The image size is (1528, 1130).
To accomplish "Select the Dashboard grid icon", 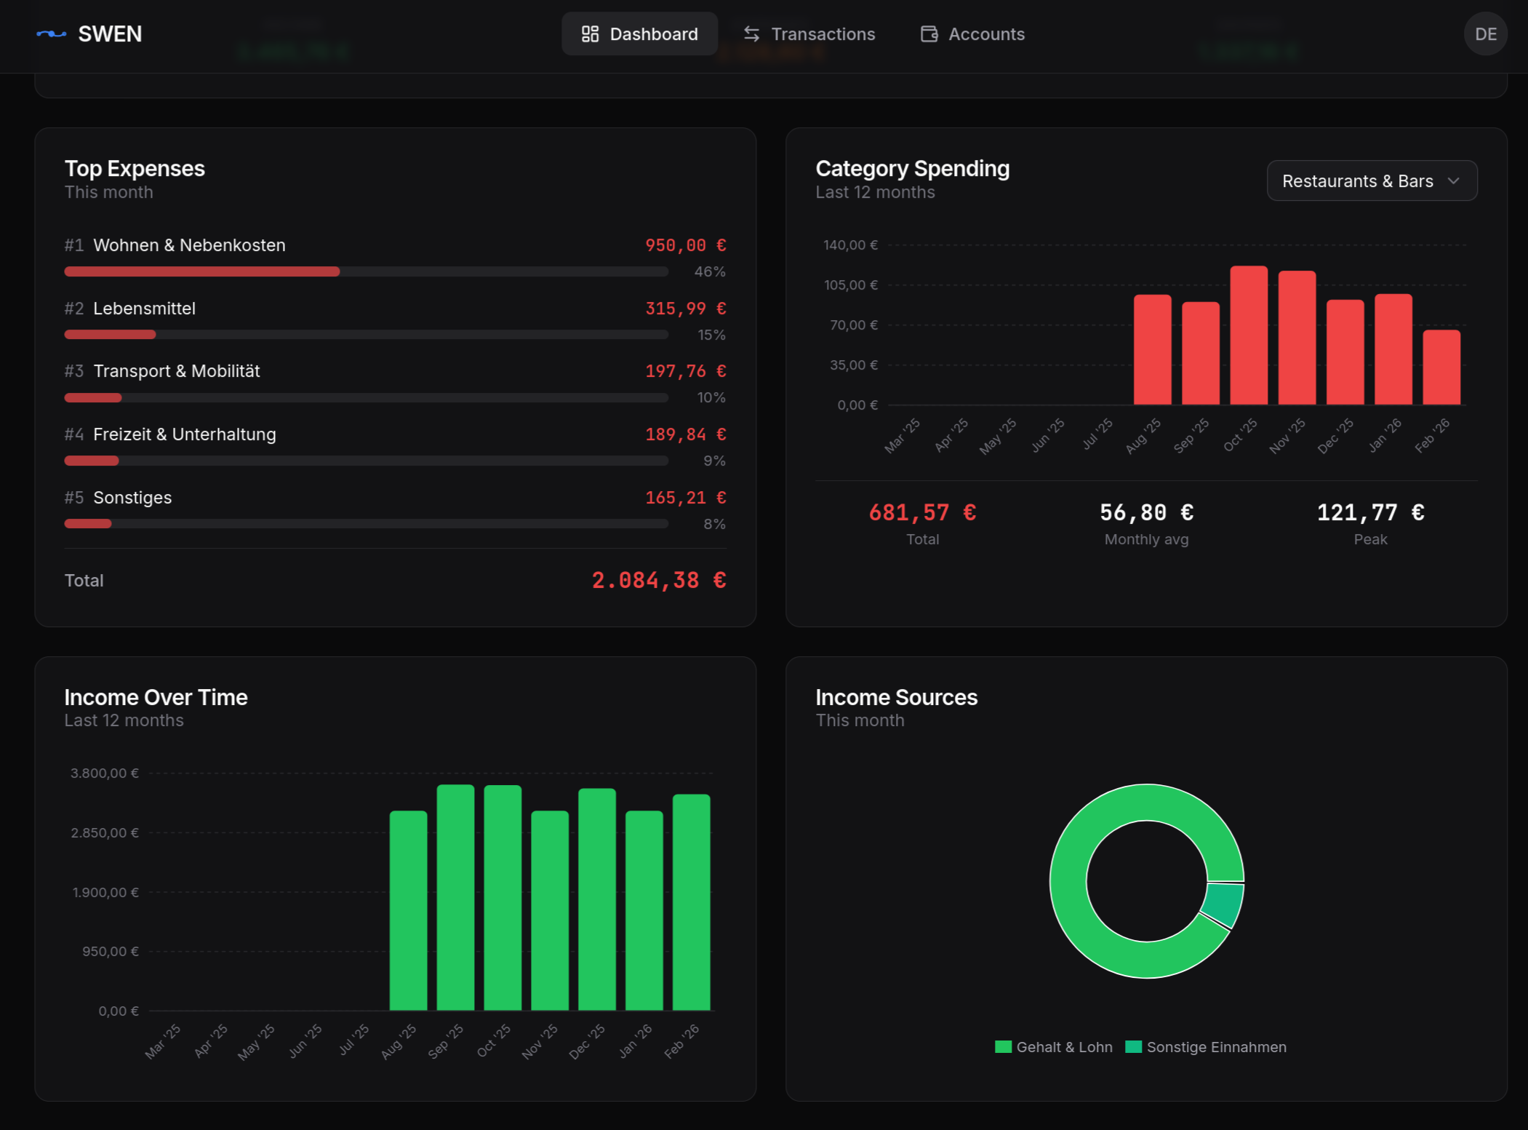I will [590, 33].
